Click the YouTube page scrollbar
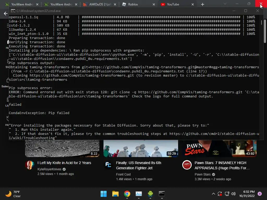The width and height of the screenshot is (267, 200). (x=265, y=31)
